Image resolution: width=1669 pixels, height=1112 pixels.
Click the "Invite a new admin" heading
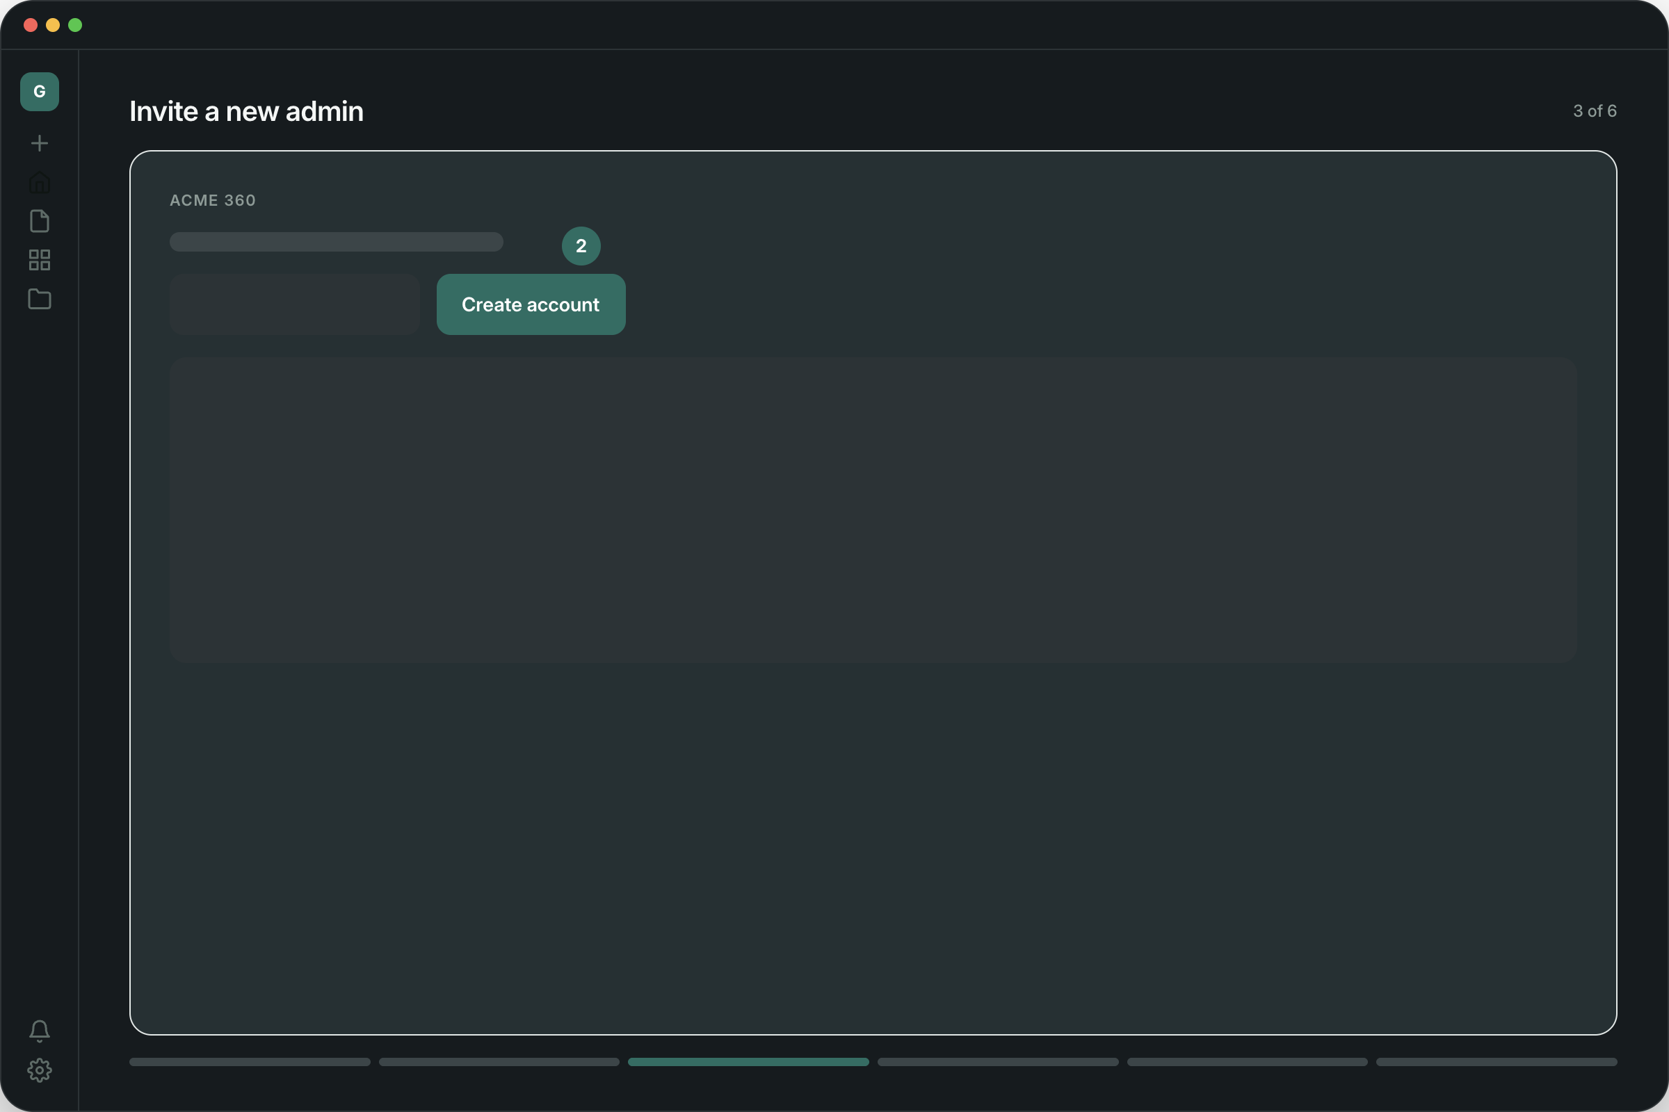click(246, 111)
